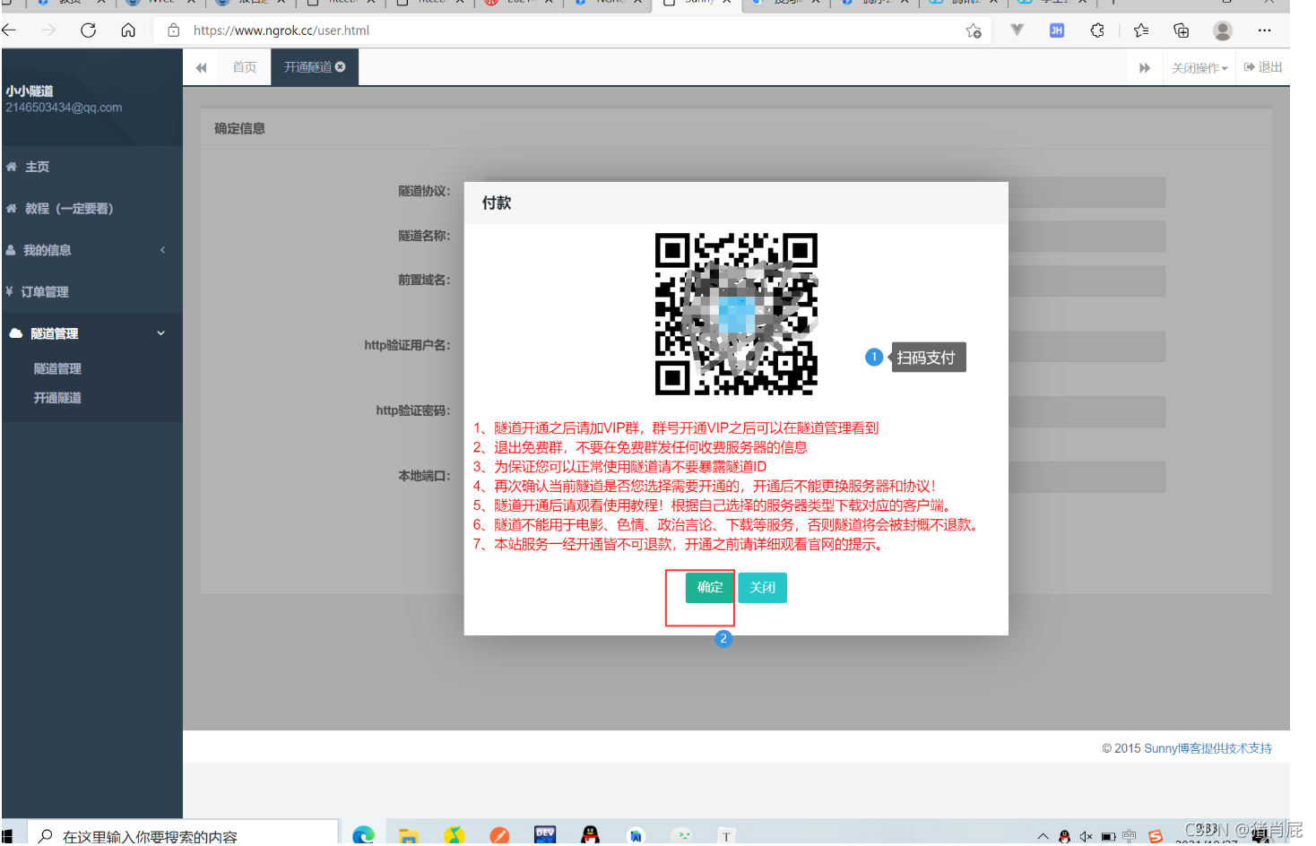Open Microsoft Edge from the taskbar
Image resolution: width=1316 pixels, height=846 pixels.
tap(363, 835)
